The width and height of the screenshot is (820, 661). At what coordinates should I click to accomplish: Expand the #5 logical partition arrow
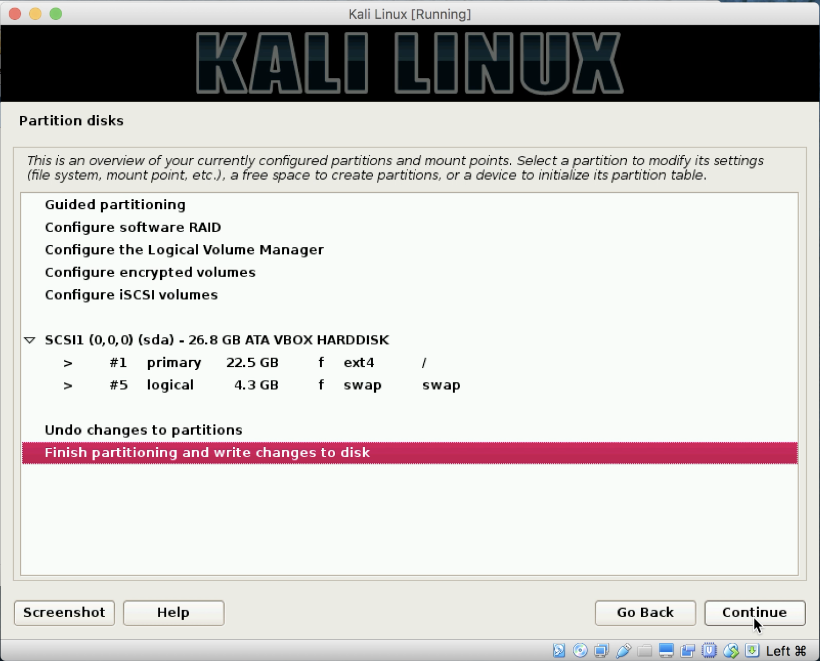68,386
